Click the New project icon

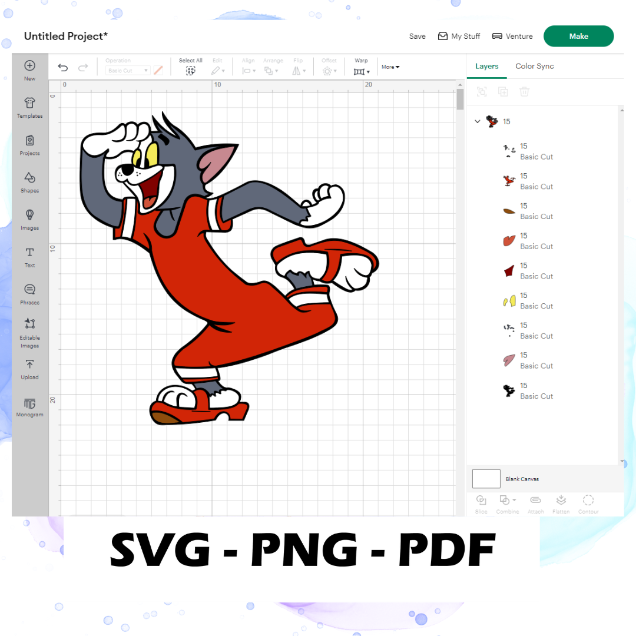[x=29, y=66]
